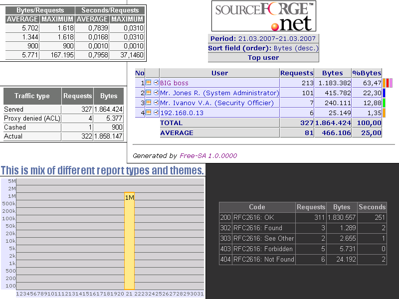Open the BIG boss user link

pyautogui.click(x=174, y=83)
